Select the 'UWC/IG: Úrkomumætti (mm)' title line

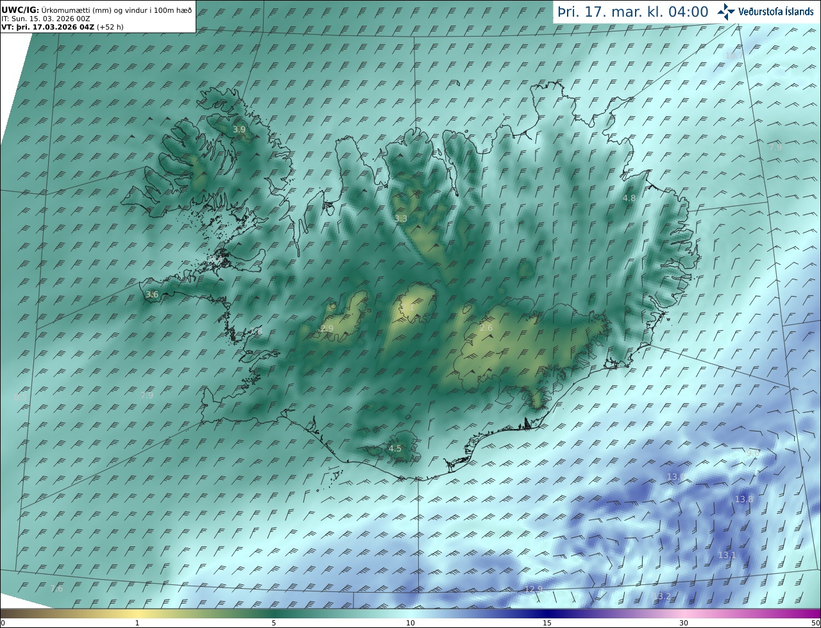[x=96, y=10]
